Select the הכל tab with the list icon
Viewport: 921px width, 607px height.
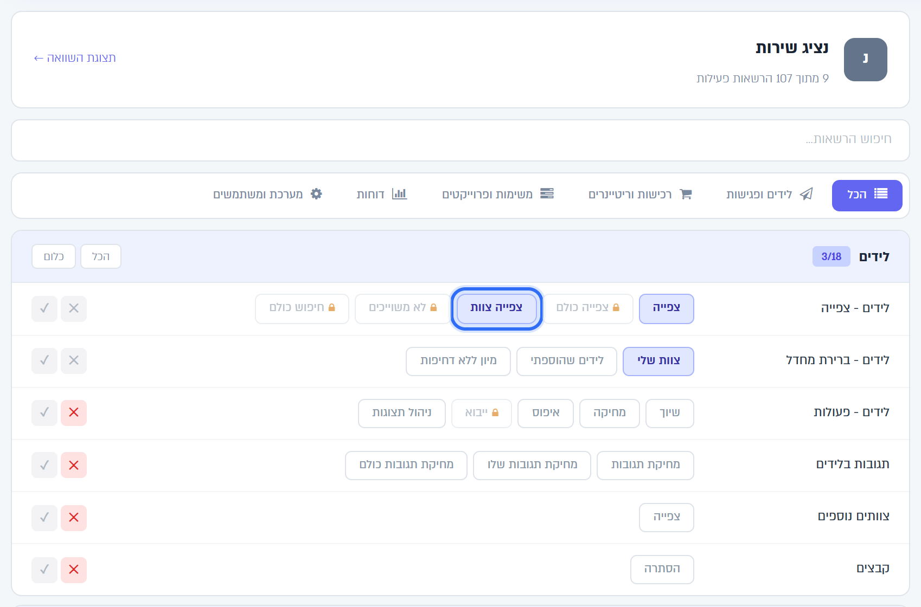pos(867,195)
